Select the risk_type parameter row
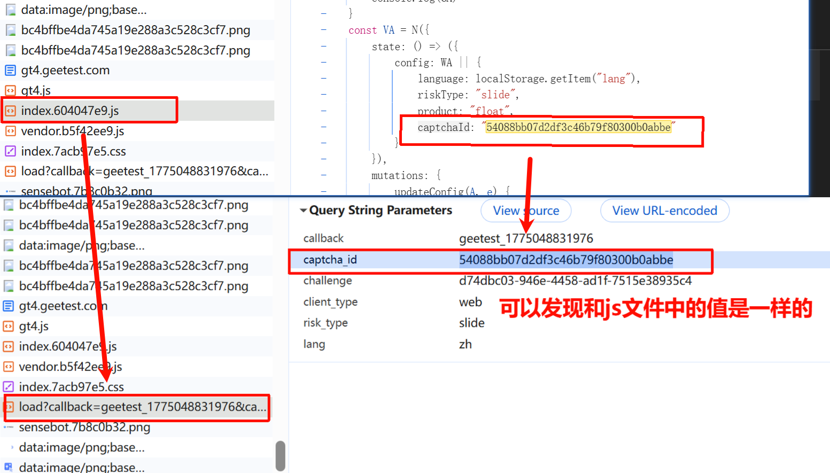Viewport: 830px width, 473px height. (559, 323)
